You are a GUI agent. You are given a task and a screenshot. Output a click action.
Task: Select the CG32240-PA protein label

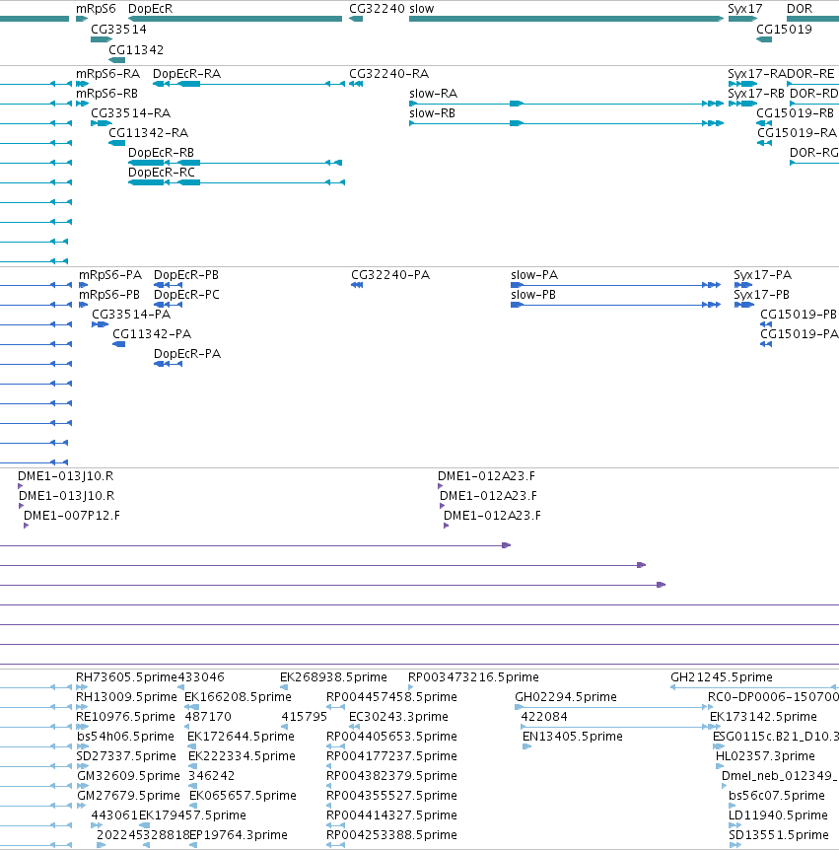(390, 275)
